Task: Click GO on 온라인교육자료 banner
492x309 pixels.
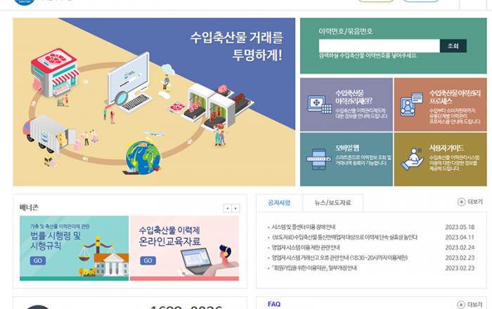Action: click(148, 261)
